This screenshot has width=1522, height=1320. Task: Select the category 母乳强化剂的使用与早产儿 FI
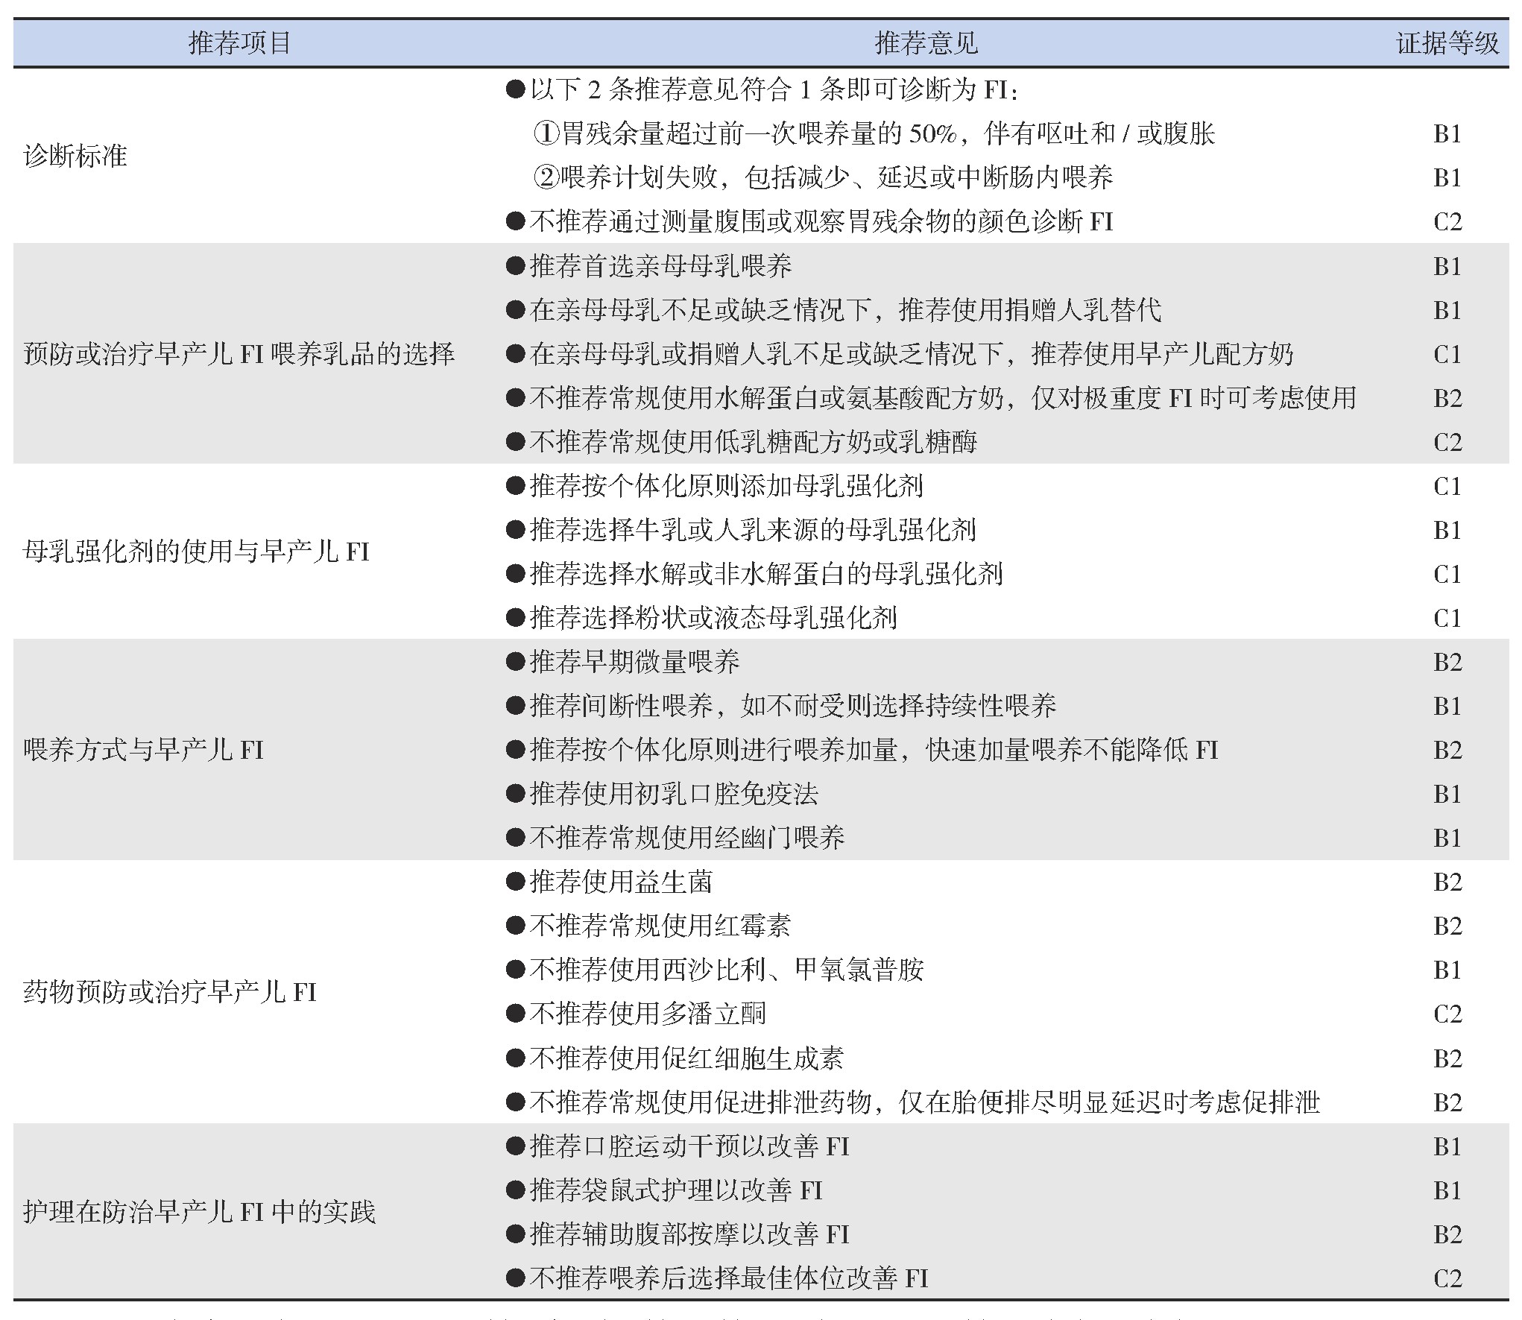tap(197, 552)
